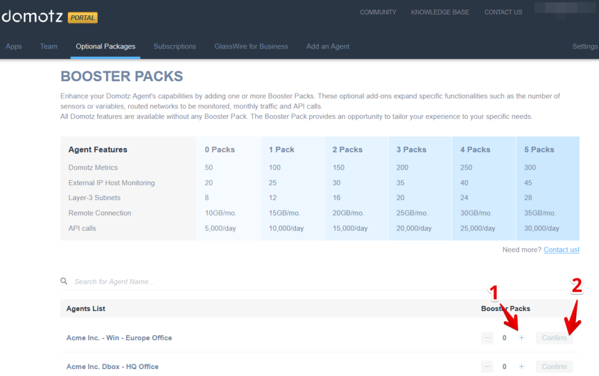Open the Team tab
Image resolution: width=599 pixels, height=376 pixels.
(x=49, y=47)
